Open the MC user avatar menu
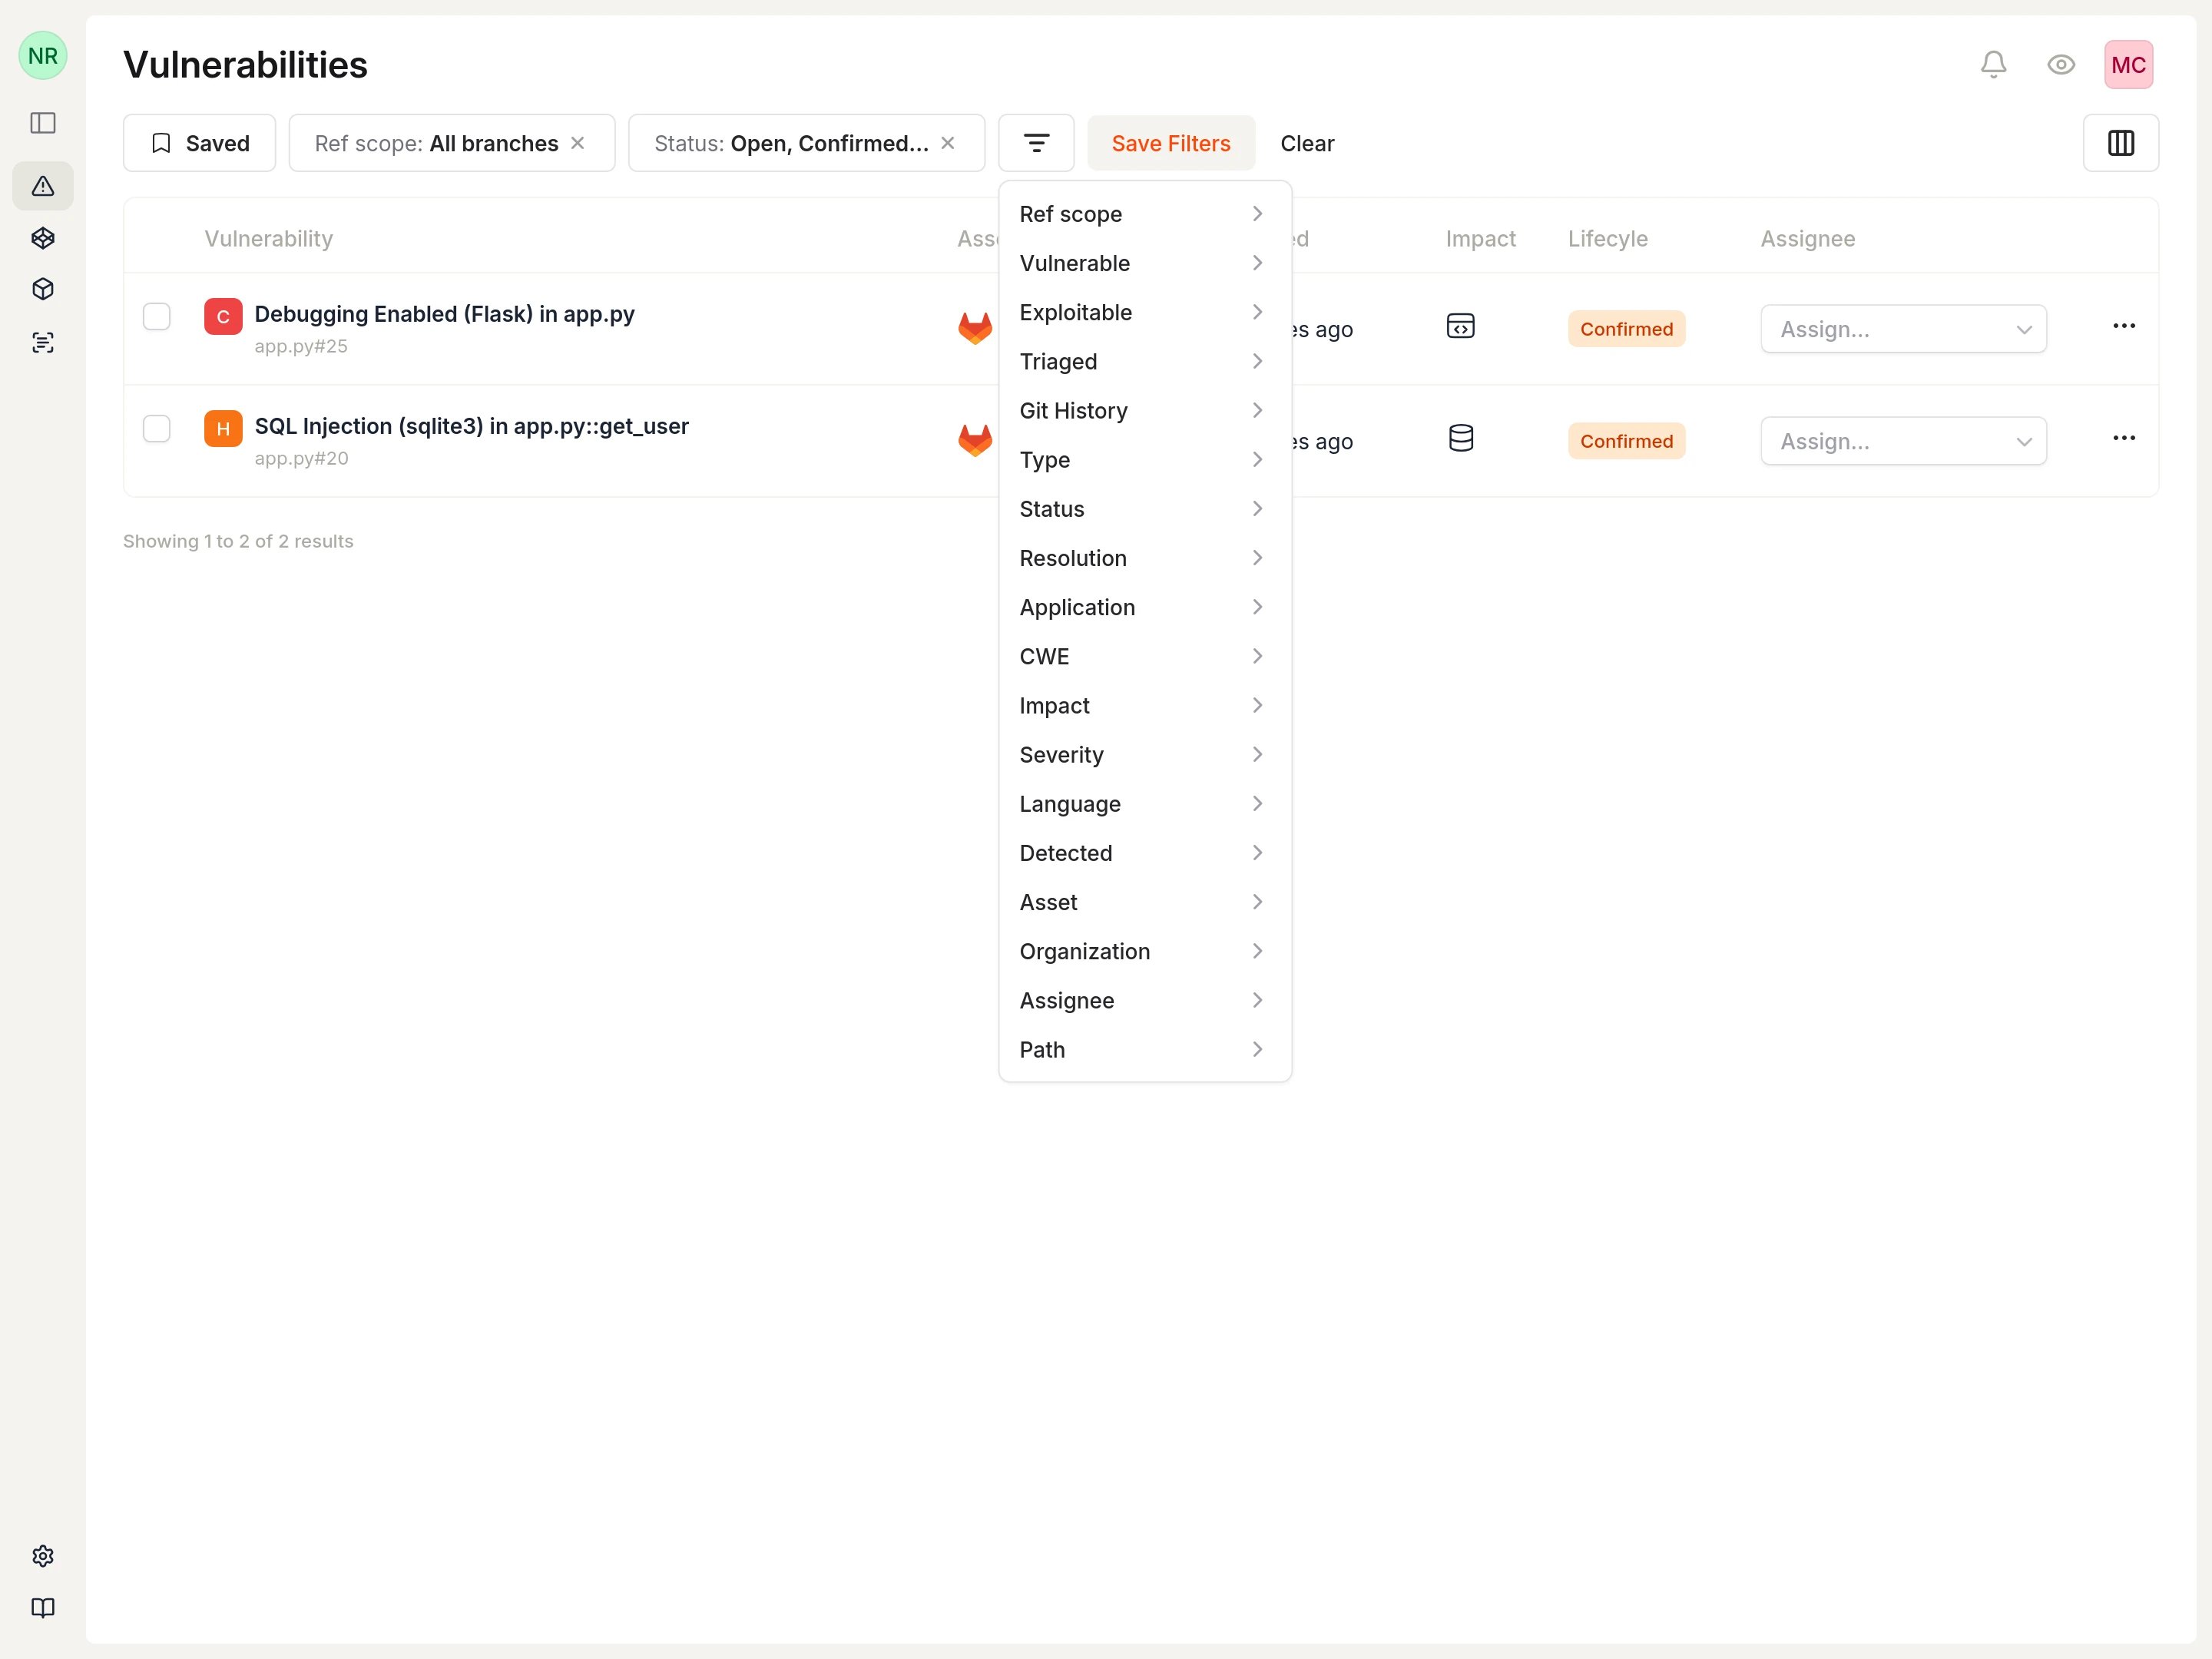Image resolution: width=2212 pixels, height=1659 pixels. tap(2129, 65)
